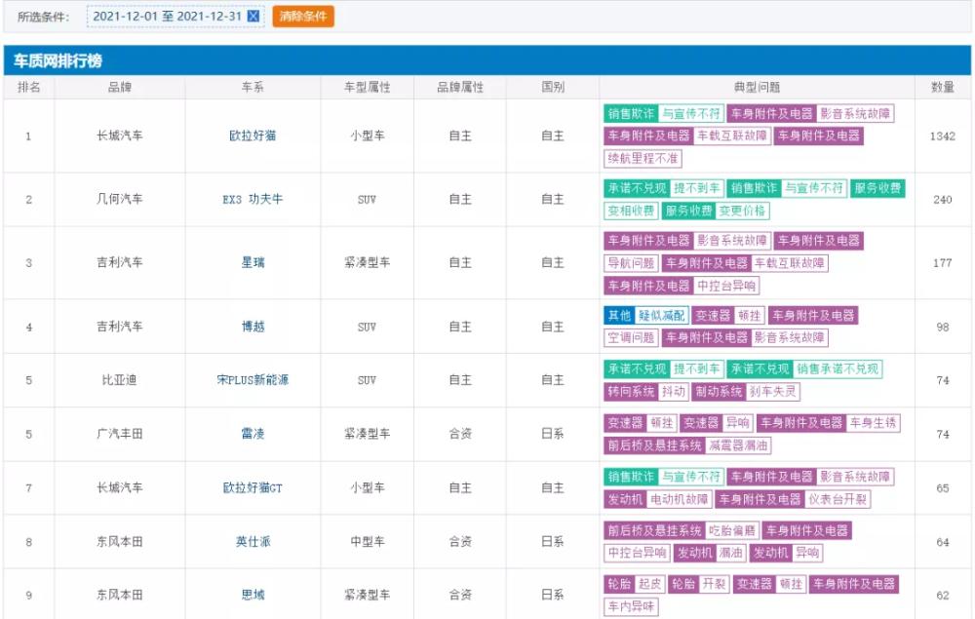
Task: Click the 品牌属性 column header
Action: click(x=459, y=87)
